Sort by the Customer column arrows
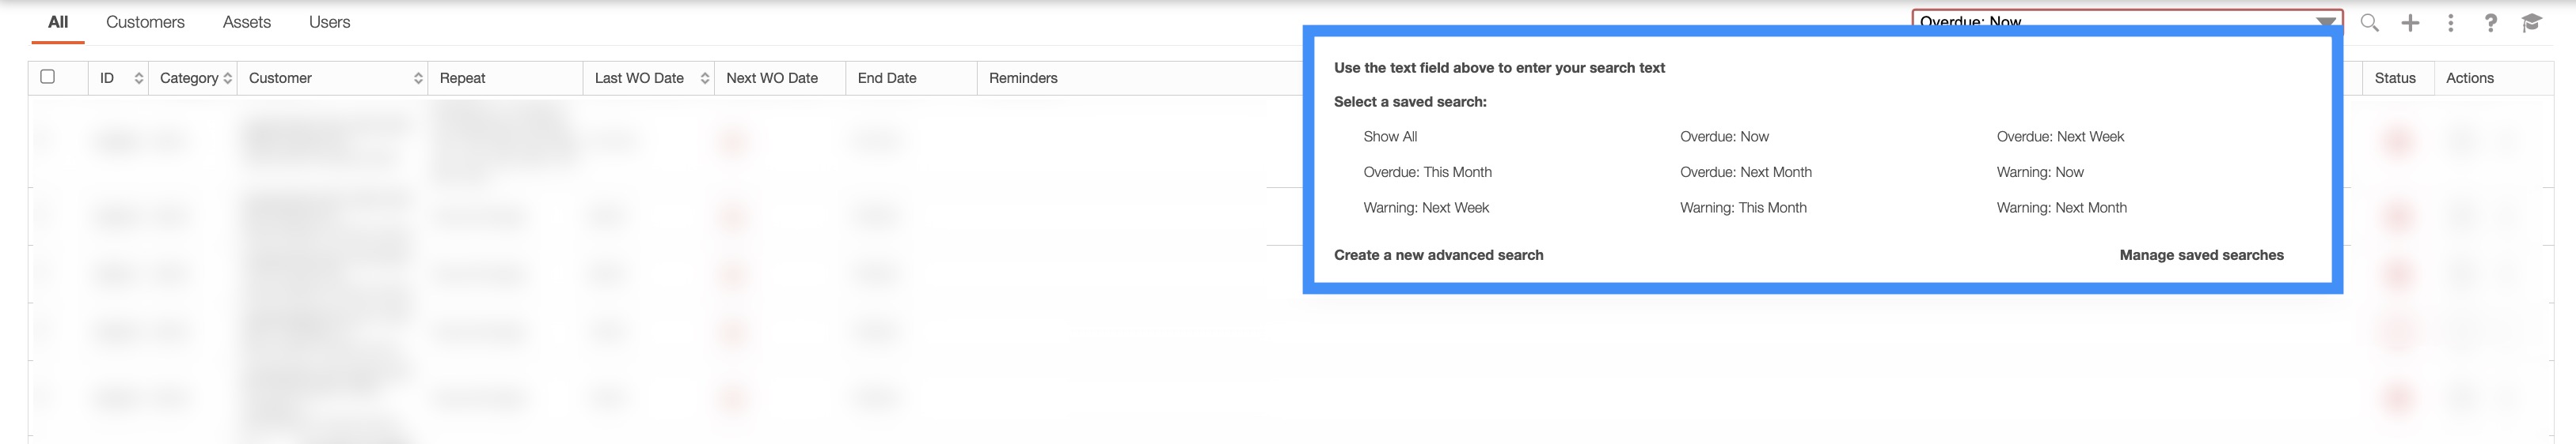This screenshot has width=2576, height=444. click(418, 78)
